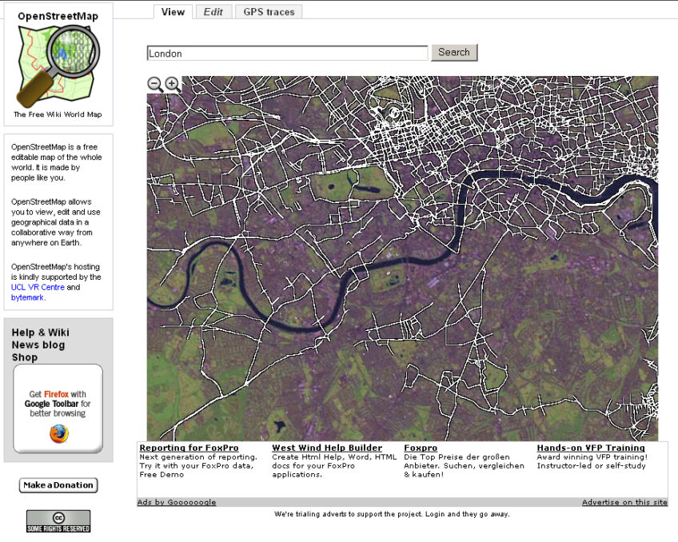Click the OpenStreetMap logo image
Image resolution: width=678 pixels, height=542 pixels.
pyautogui.click(x=58, y=66)
